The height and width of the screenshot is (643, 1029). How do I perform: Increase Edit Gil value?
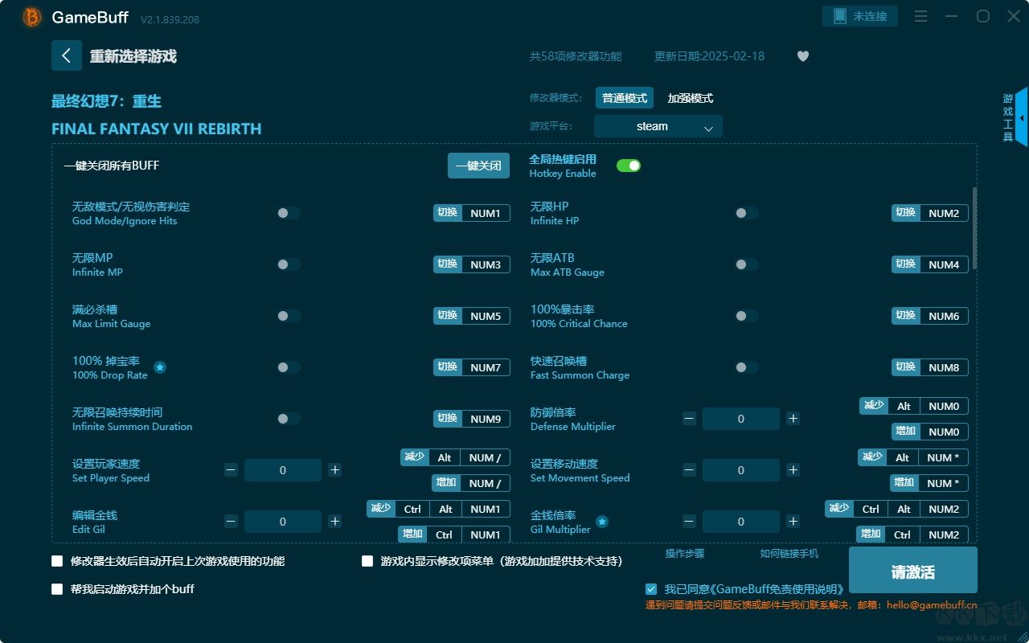[x=335, y=522]
